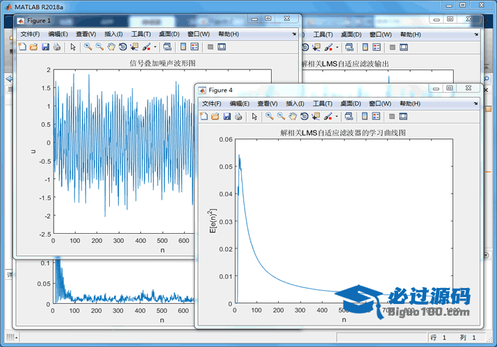The image size is (497, 347).
Task: Toggle Edit Plot arrow in Figure 4
Action: point(254,117)
